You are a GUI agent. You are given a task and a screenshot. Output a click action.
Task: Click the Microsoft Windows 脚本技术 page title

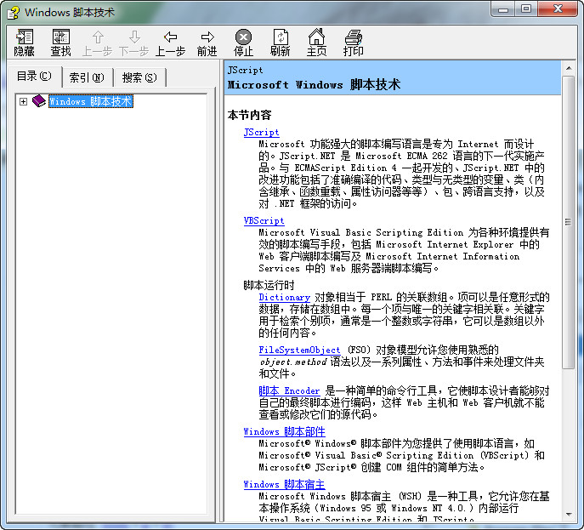[314, 84]
